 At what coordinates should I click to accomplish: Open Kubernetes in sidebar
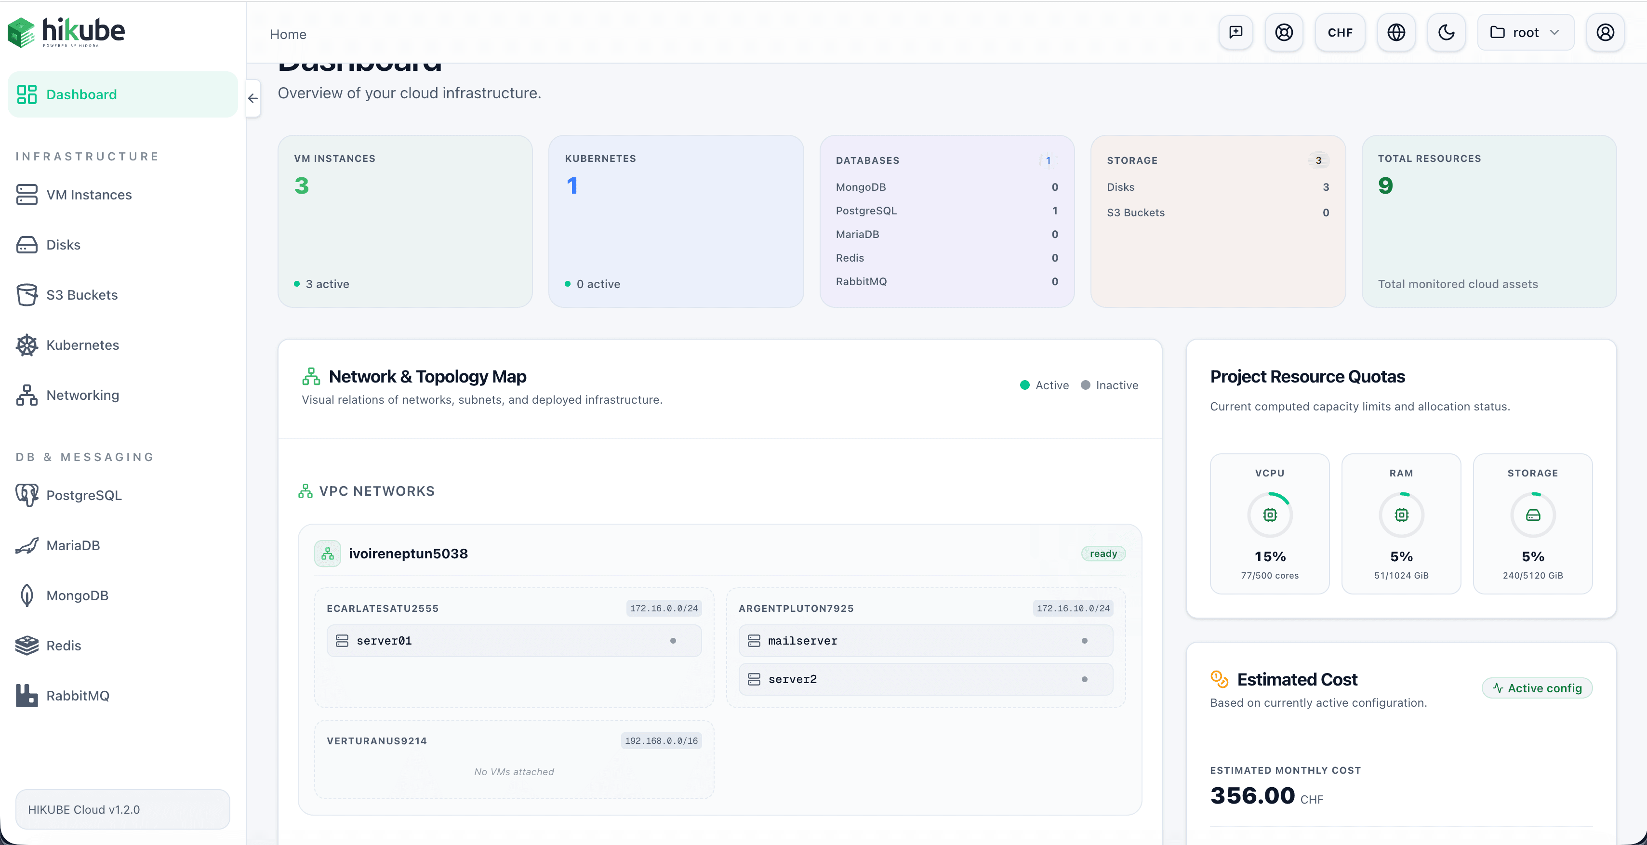pos(123,345)
